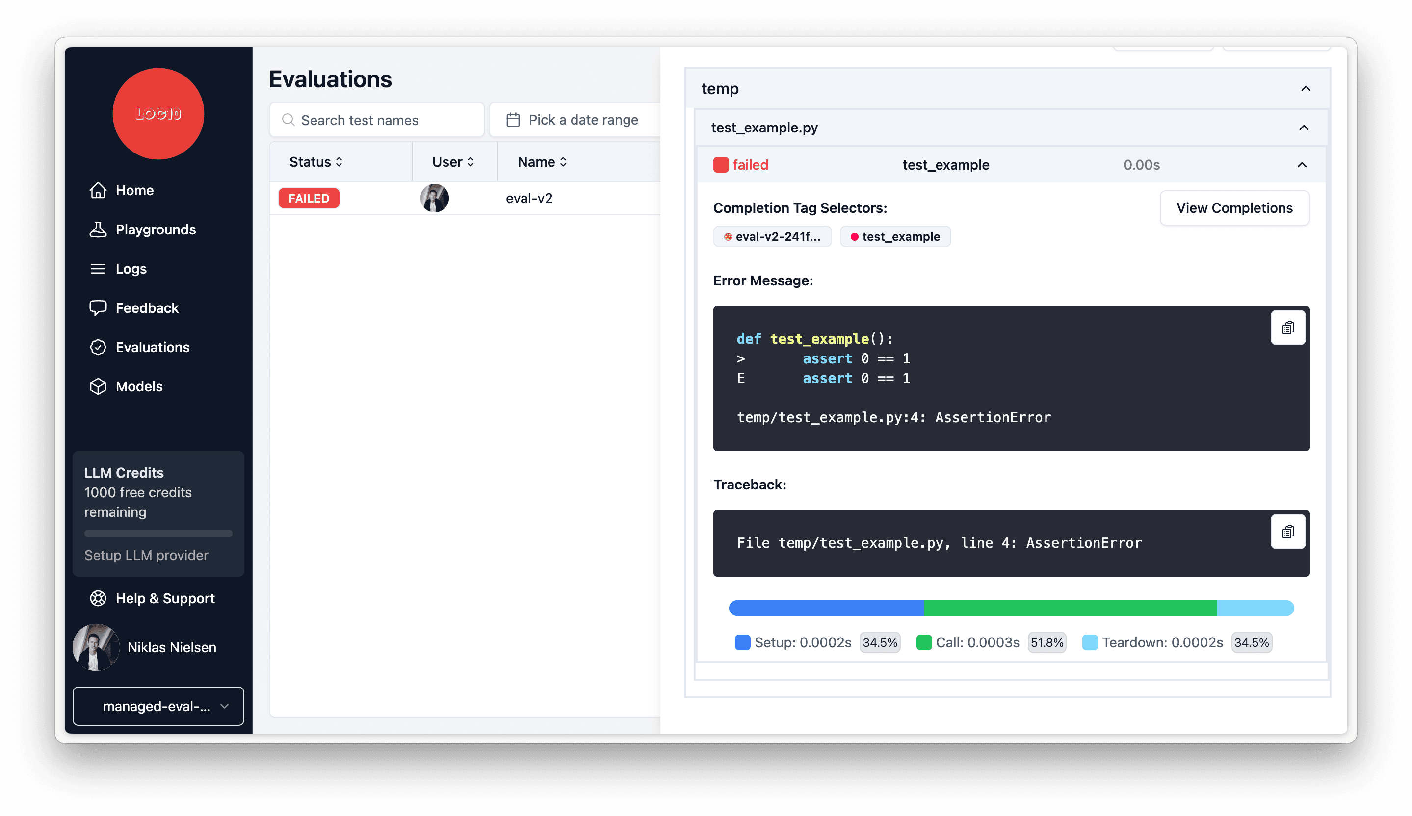Copy the traceback to clipboard
The height and width of the screenshot is (816, 1412).
click(x=1288, y=532)
